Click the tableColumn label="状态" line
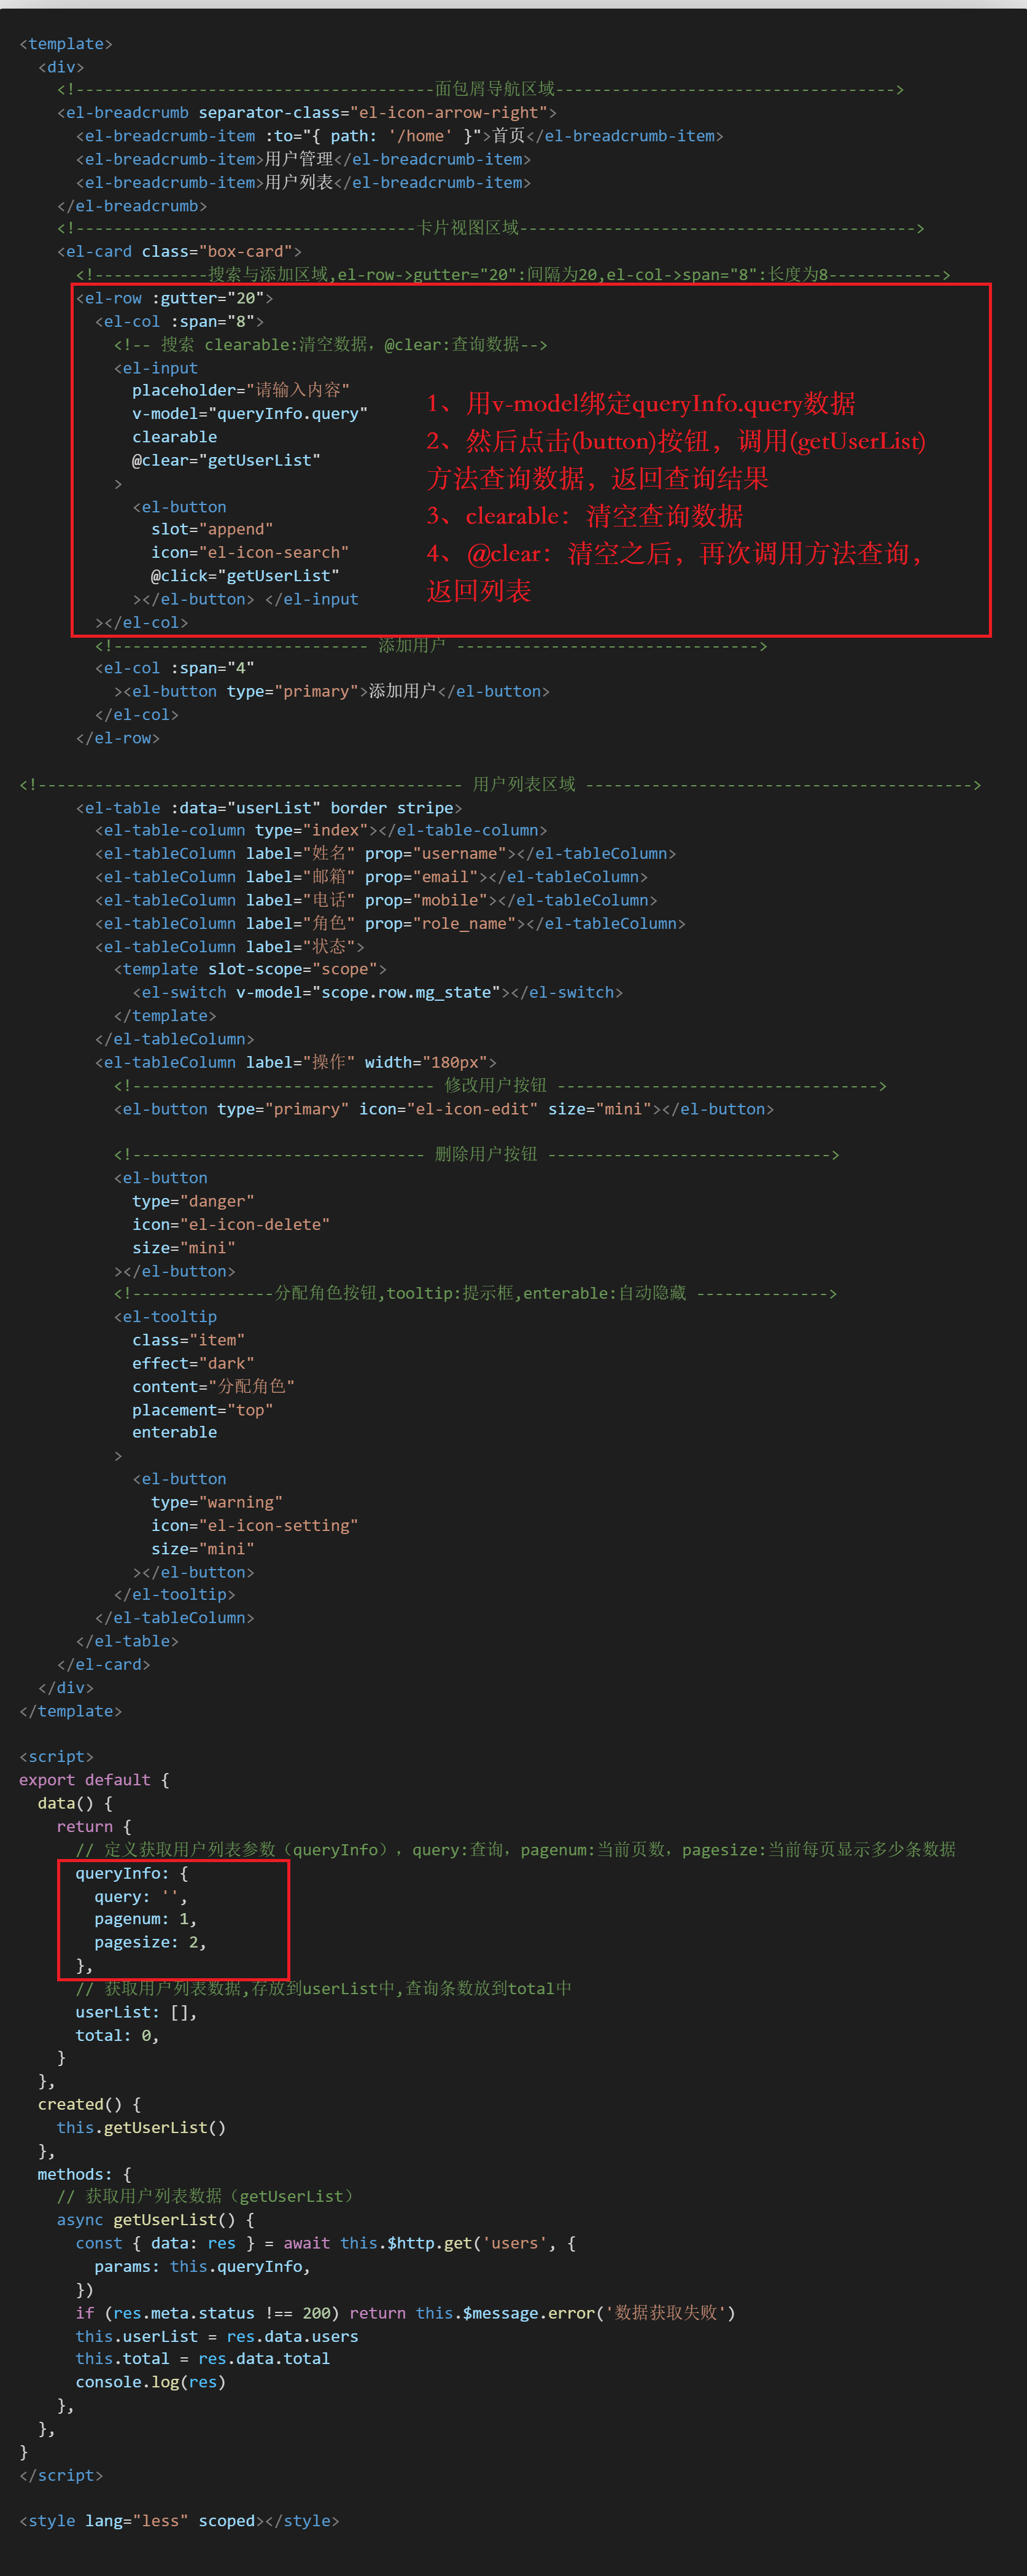Viewport: 1027px width, 2576px height. click(x=230, y=947)
